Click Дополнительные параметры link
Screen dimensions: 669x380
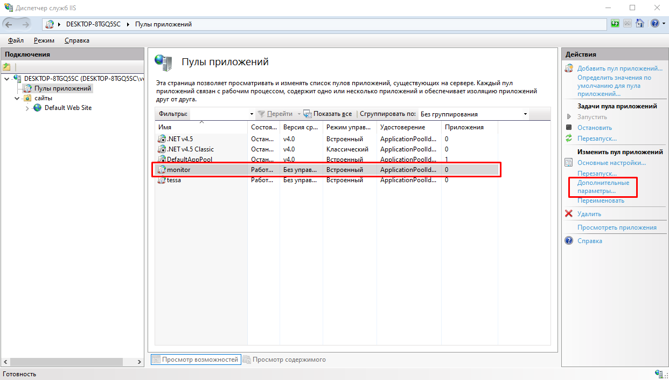(x=603, y=187)
